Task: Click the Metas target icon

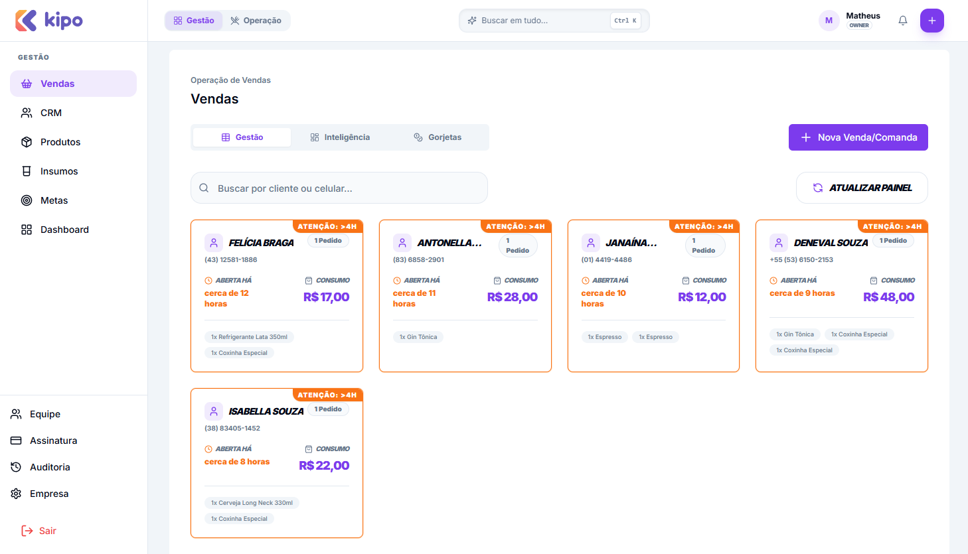Action: click(x=27, y=200)
